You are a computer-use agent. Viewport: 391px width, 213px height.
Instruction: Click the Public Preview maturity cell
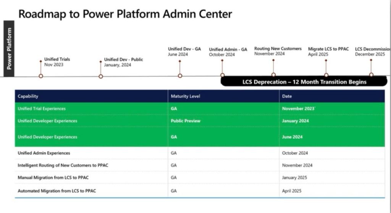[x=224, y=121]
